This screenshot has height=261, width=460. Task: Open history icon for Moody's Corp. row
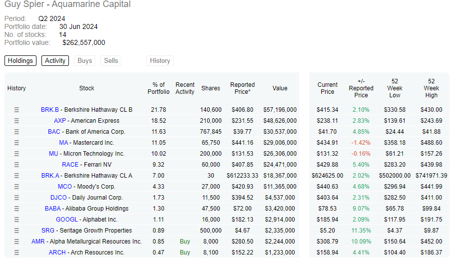click(x=16, y=187)
